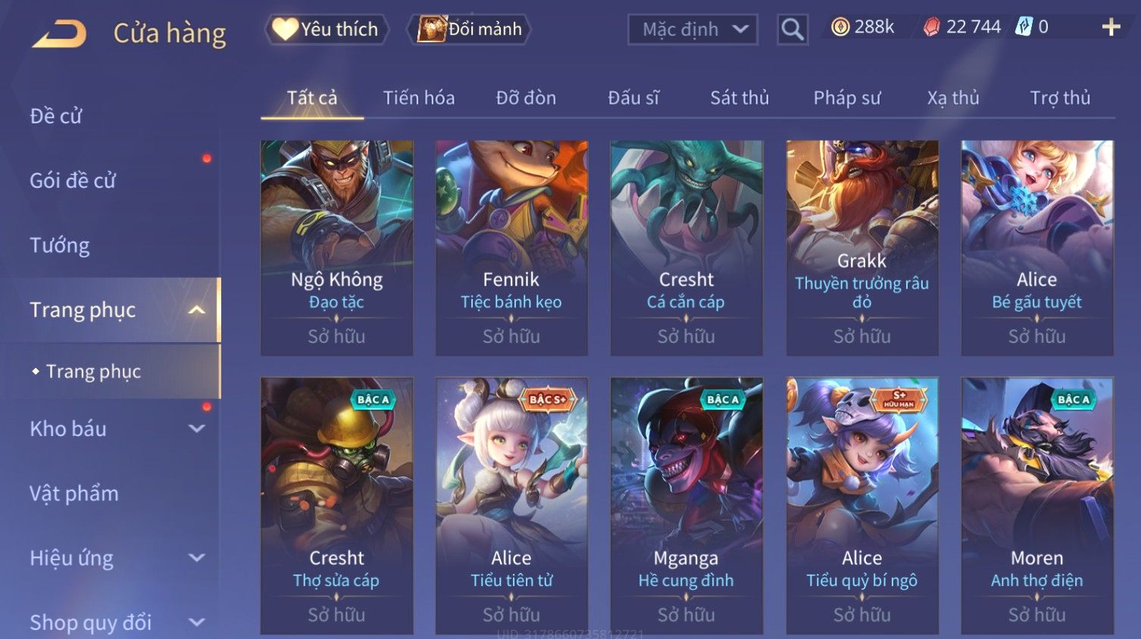Tap the plus icon to add currency
Image resolution: width=1141 pixels, height=639 pixels.
pos(1111,27)
